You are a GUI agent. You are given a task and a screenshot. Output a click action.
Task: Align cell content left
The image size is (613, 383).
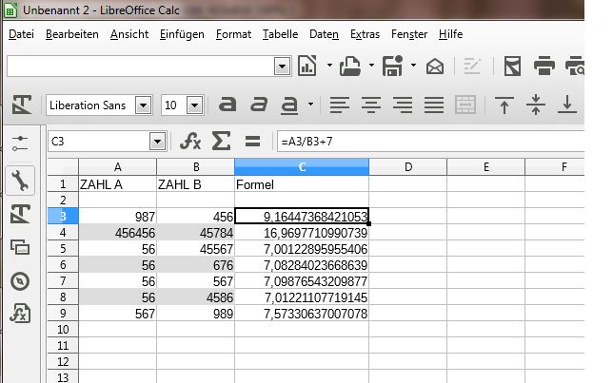coord(339,105)
